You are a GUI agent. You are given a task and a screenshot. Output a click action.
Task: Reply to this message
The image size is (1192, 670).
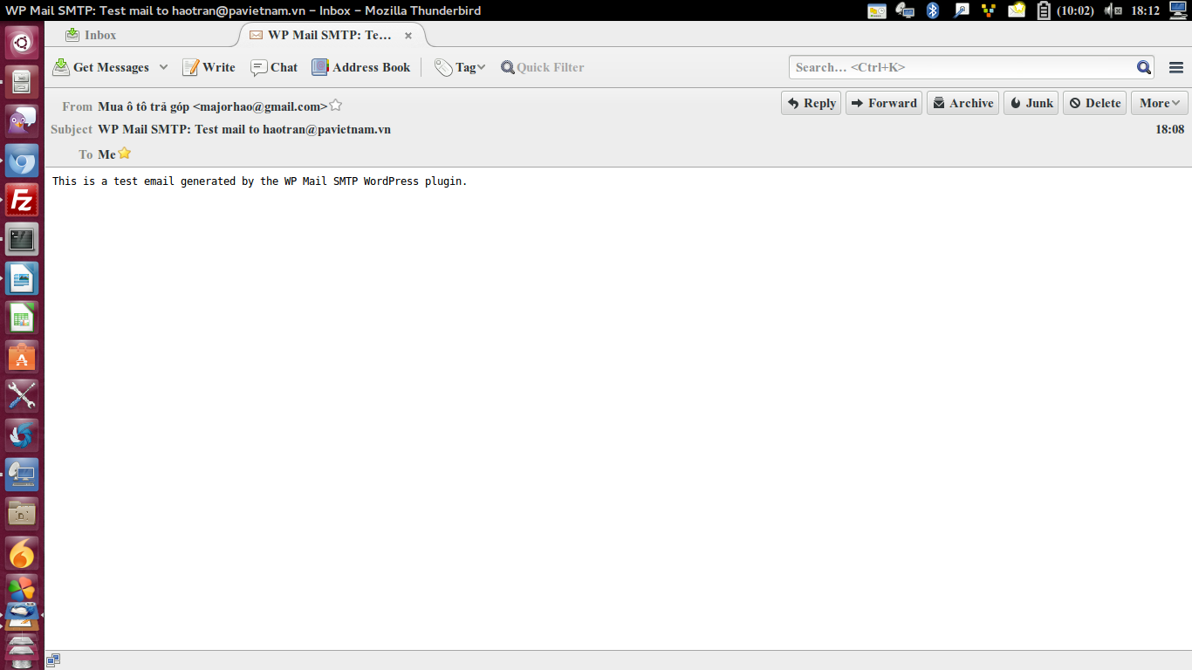click(812, 103)
